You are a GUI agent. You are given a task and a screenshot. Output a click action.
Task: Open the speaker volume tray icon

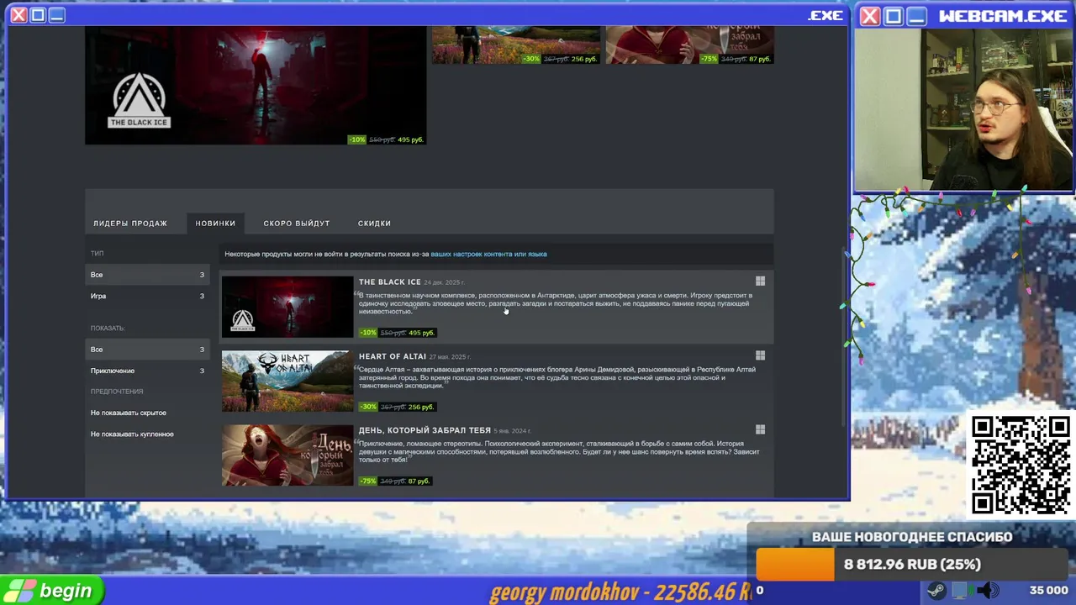point(989,591)
